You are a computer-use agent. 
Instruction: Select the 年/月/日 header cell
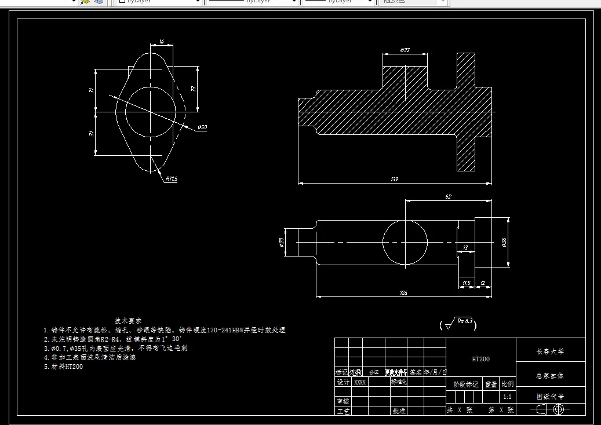[435, 372]
